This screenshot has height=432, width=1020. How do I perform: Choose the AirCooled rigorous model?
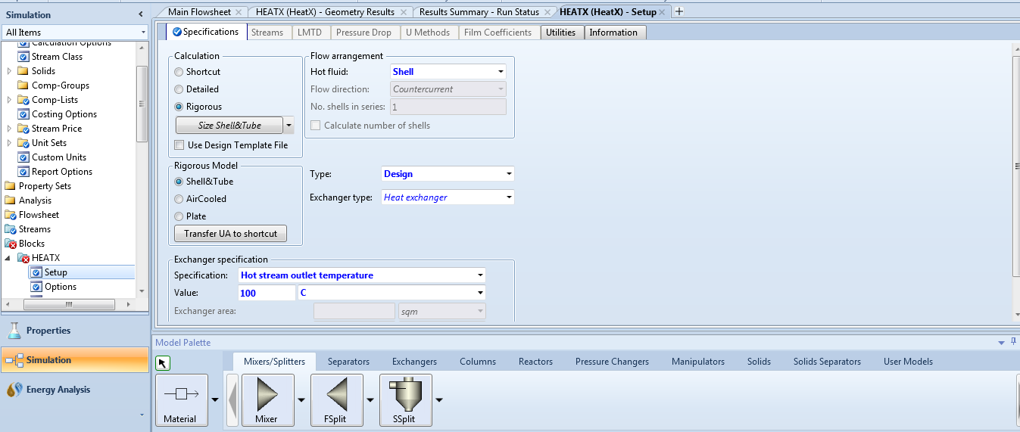coord(179,199)
